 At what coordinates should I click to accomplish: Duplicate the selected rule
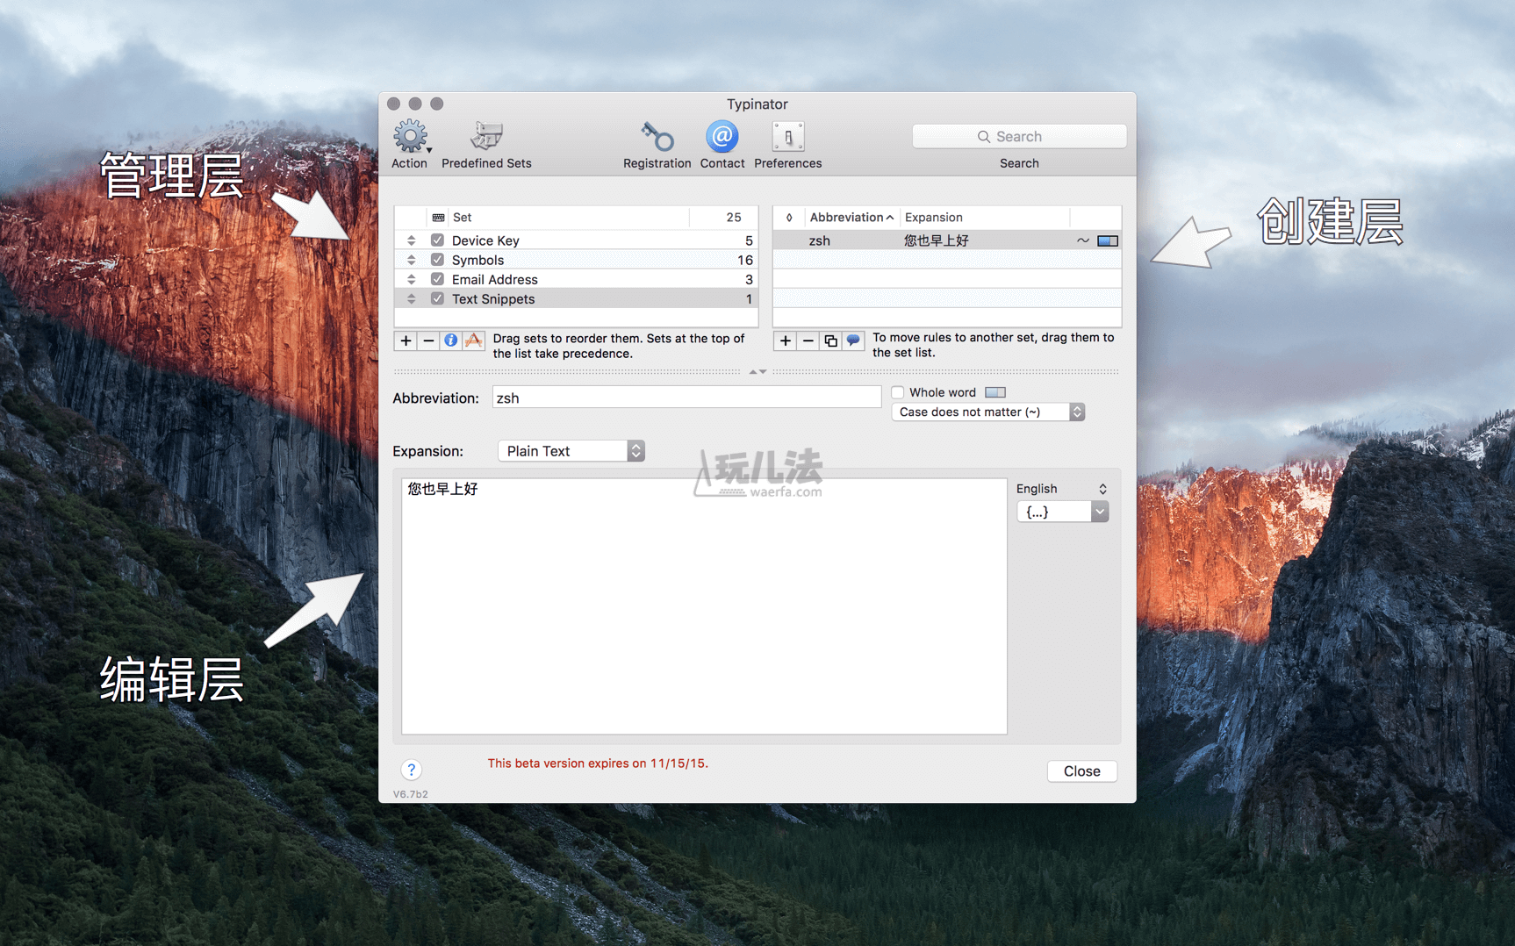point(830,340)
